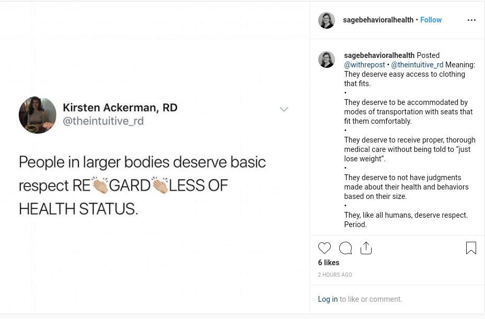Open the three-dot more options menu
Image resolution: width=485 pixels, height=319 pixels.
click(x=471, y=20)
